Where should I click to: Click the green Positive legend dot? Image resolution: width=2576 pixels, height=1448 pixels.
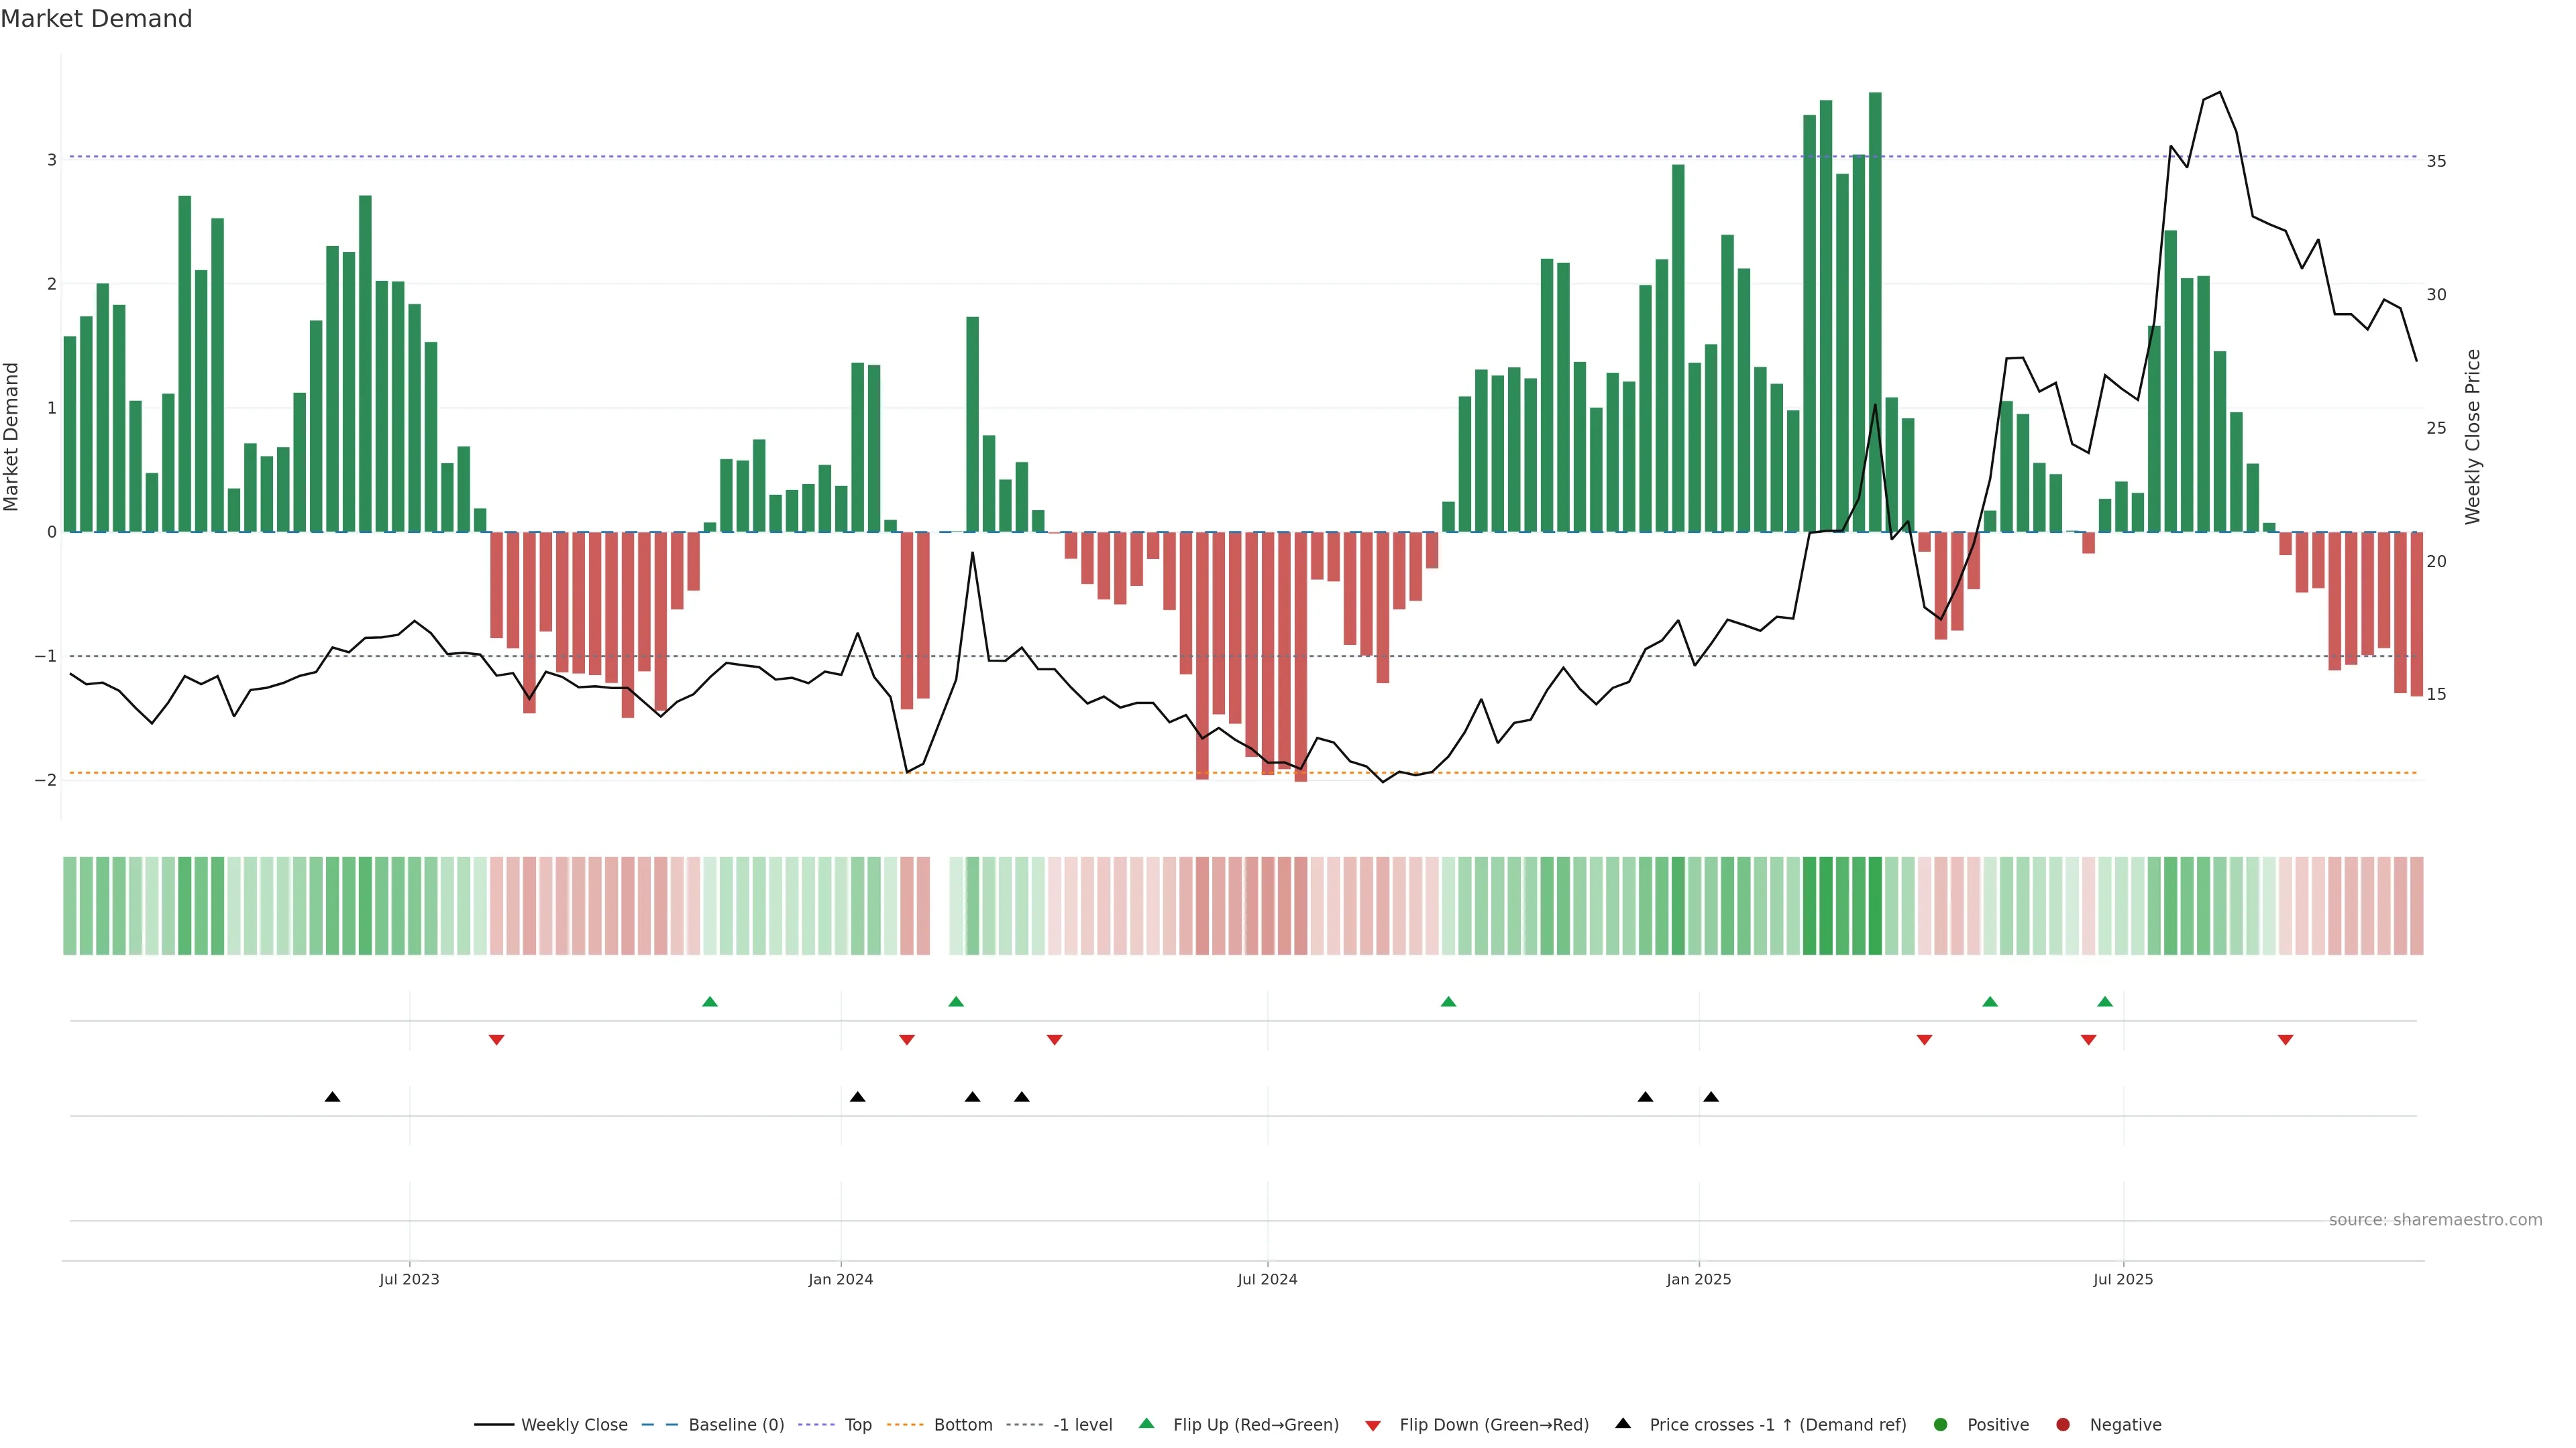coord(1941,1425)
